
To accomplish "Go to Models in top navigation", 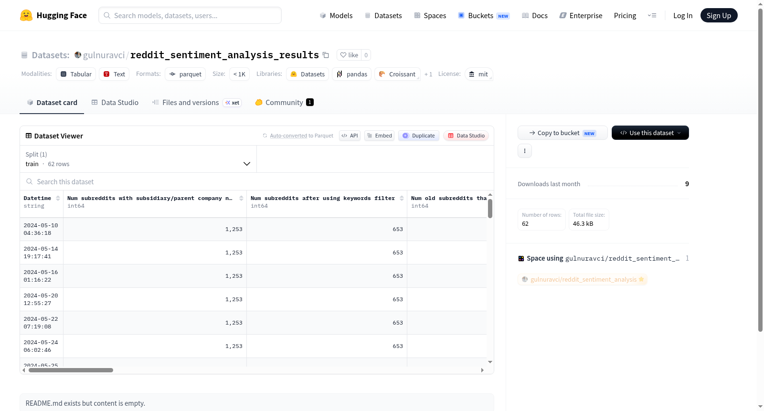I will [x=336, y=15].
